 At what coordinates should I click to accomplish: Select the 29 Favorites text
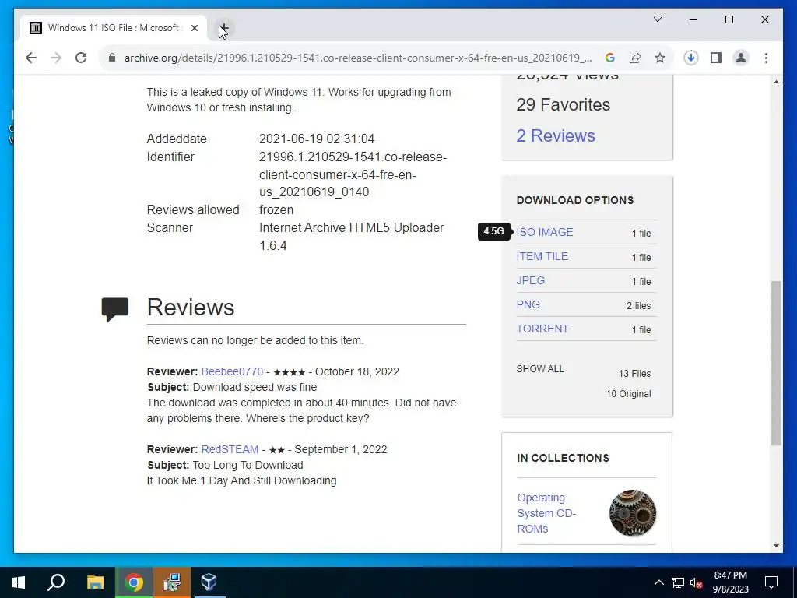pyautogui.click(x=564, y=105)
